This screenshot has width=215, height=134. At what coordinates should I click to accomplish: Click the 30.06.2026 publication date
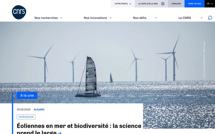tap(24, 110)
